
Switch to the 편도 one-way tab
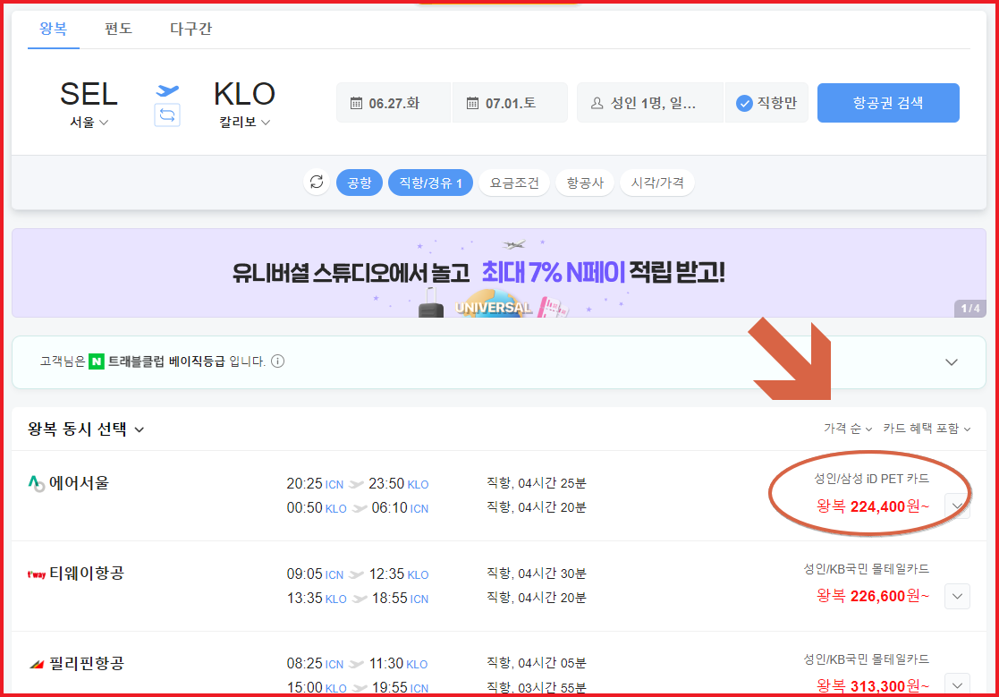[119, 29]
